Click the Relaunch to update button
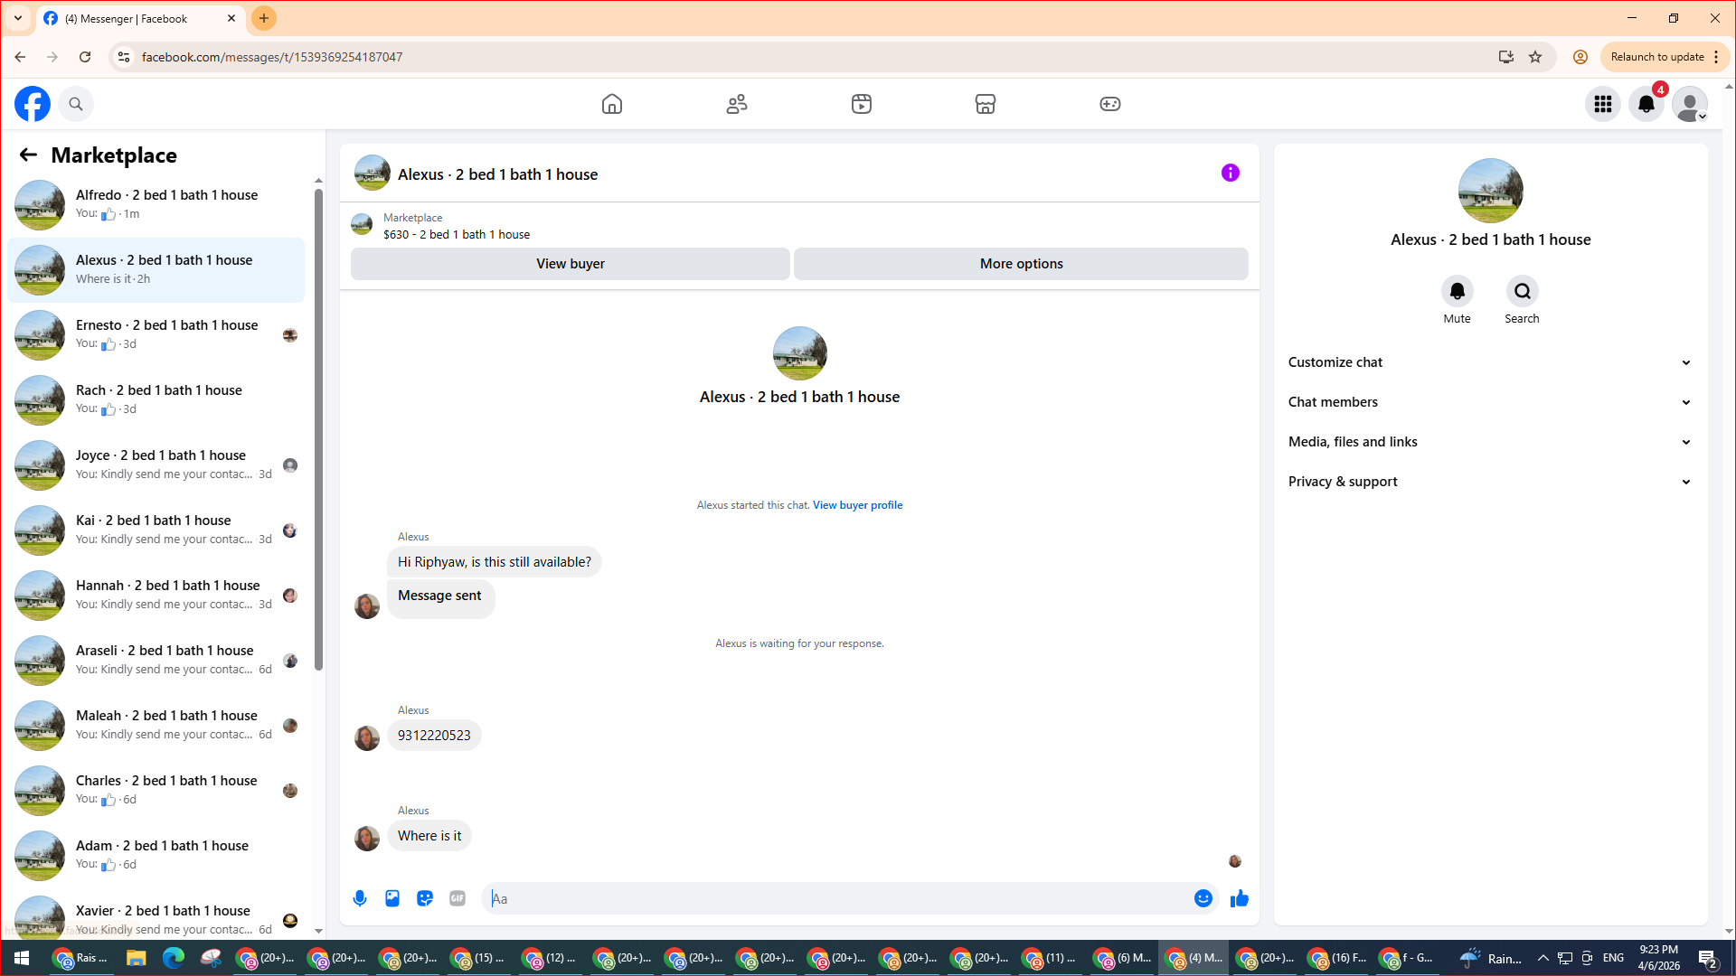This screenshot has height=976, width=1736. click(x=1665, y=57)
